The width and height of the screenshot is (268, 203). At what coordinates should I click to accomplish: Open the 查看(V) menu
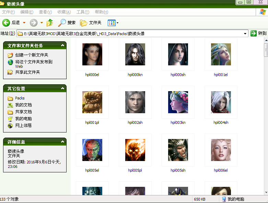(45, 12)
